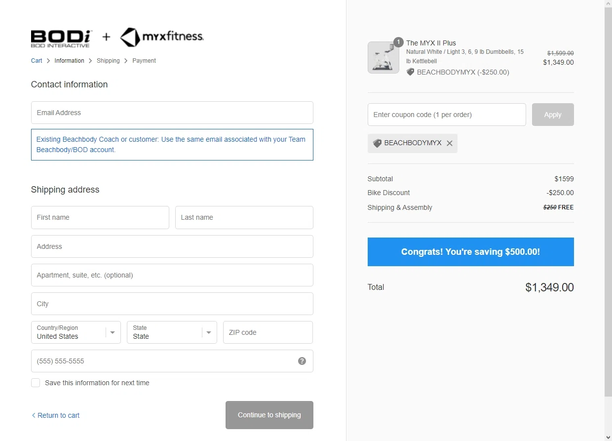Click the page vertical scrollbar
This screenshot has width=612, height=441.
point(608,202)
